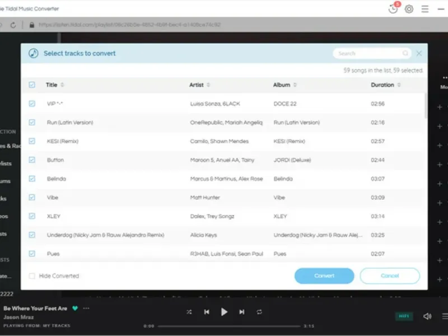The width and height of the screenshot is (448, 336).
Task: Click artist Camilo, Shawn Mendes
Action: pyautogui.click(x=219, y=141)
